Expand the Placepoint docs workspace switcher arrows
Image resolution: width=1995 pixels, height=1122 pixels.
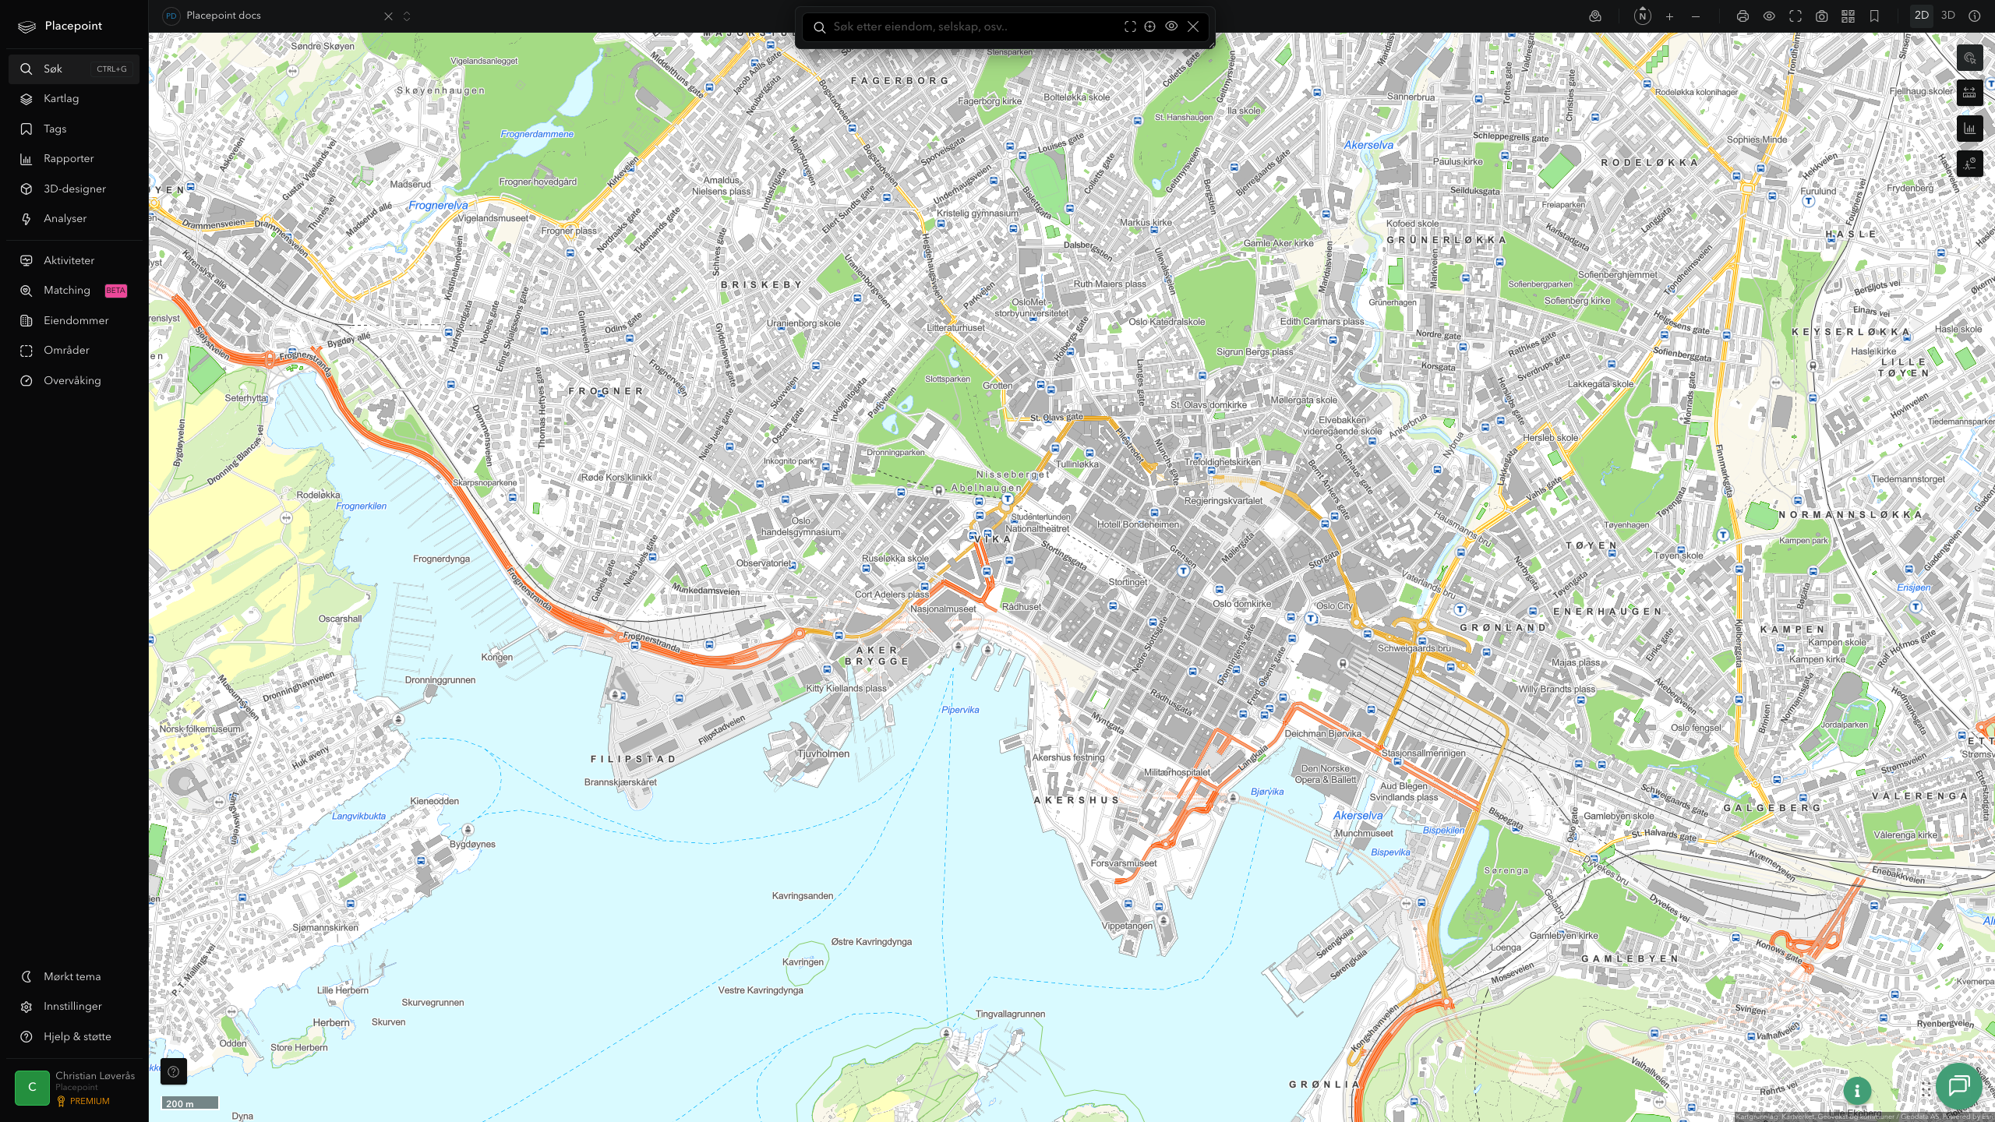(407, 16)
